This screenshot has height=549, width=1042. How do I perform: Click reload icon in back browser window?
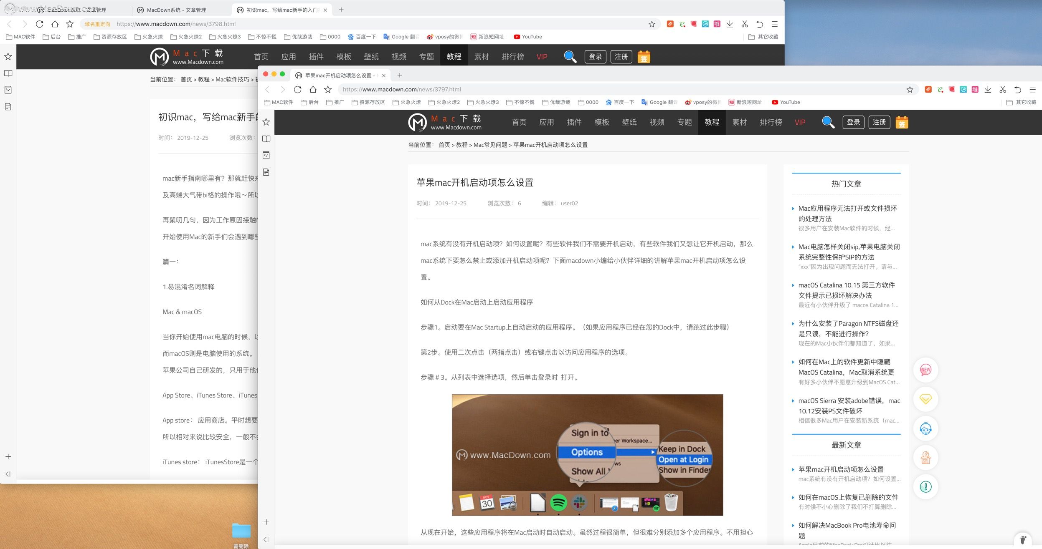(39, 24)
